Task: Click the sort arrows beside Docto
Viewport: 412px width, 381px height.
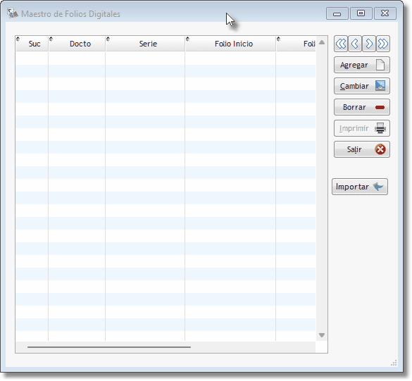Action: (x=51, y=39)
